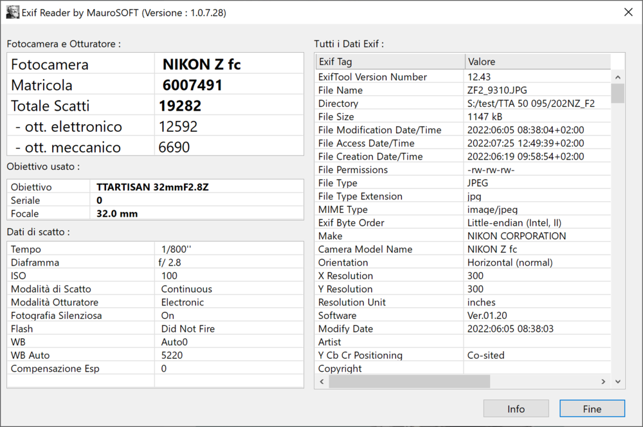Select Totale Scatti value 19282
Screen dimensions: 643x427
pos(180,106)
